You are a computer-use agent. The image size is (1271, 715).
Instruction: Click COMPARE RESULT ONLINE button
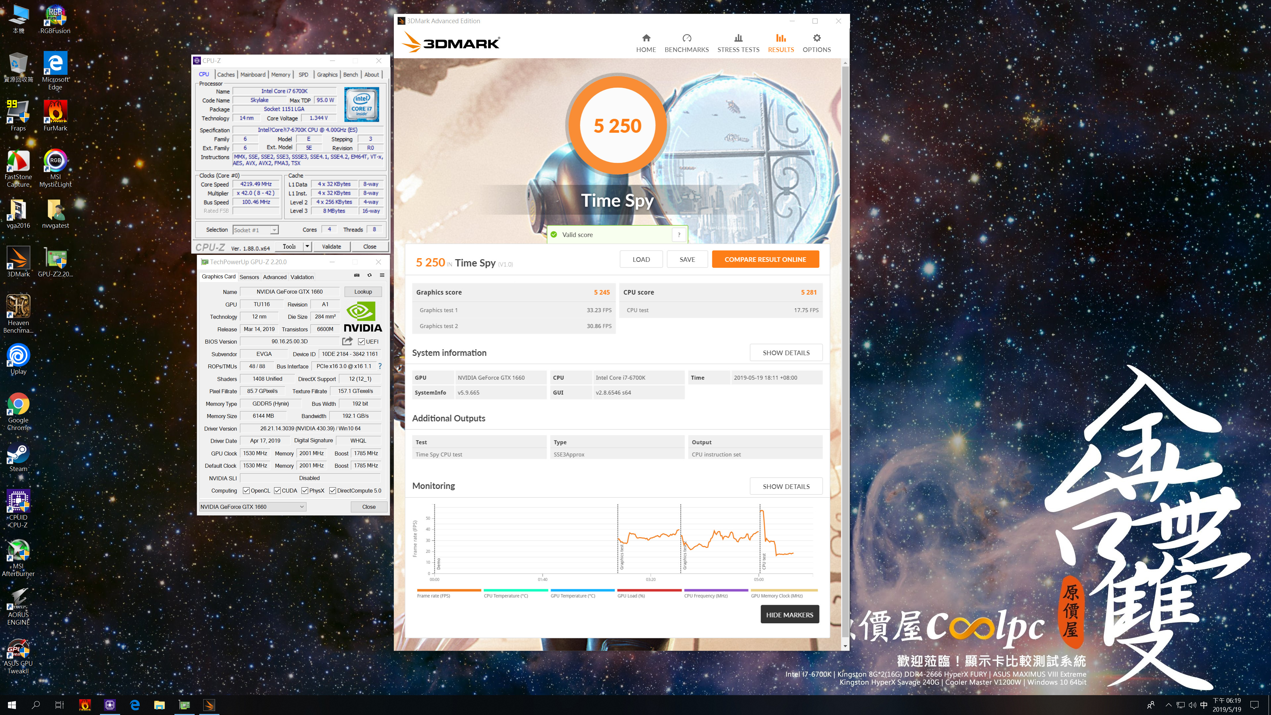pos(765,259)
